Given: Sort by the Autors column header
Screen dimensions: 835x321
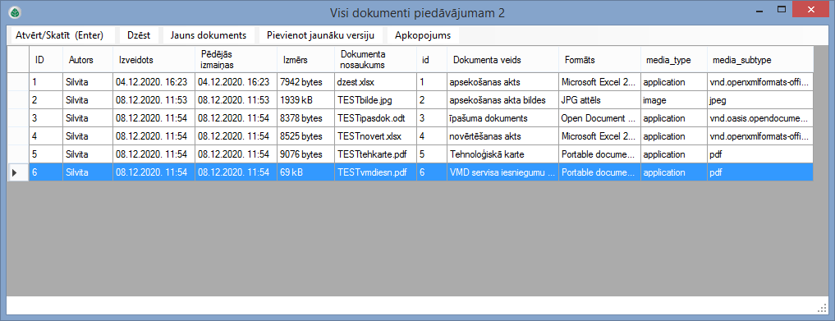Looking at the screenshot, I should [x=87, y=60].
